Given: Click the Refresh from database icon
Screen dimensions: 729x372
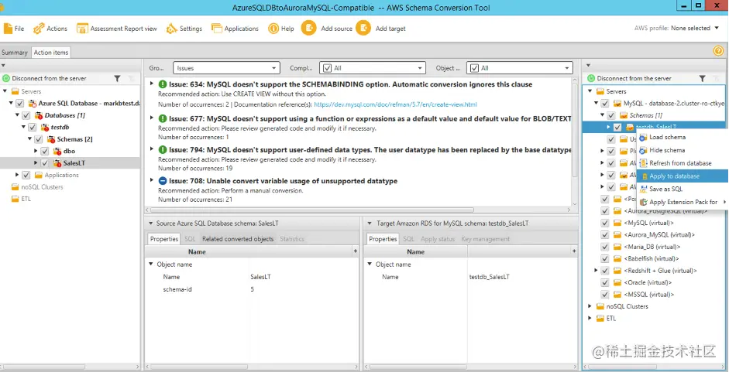Looking at the screenshot, I should [x=644, y=163].
